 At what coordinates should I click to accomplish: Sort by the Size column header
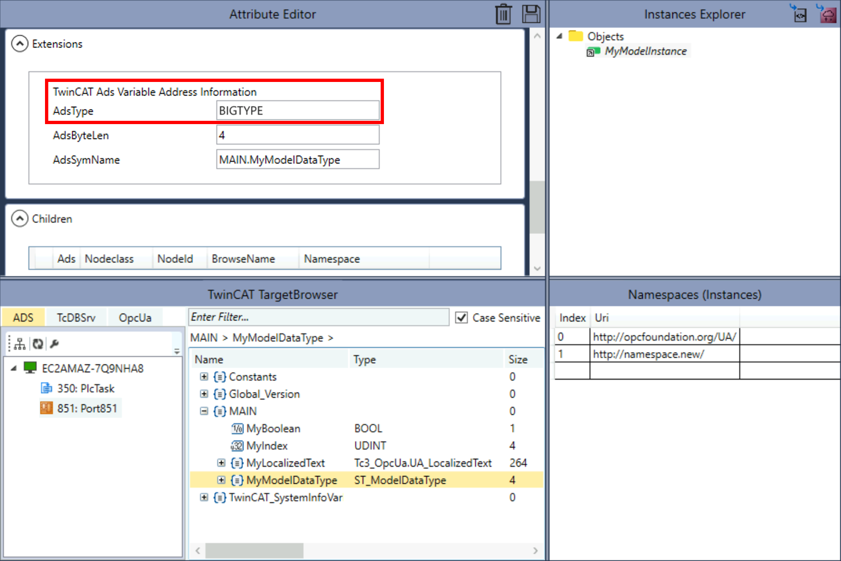(x=523, y=359)
